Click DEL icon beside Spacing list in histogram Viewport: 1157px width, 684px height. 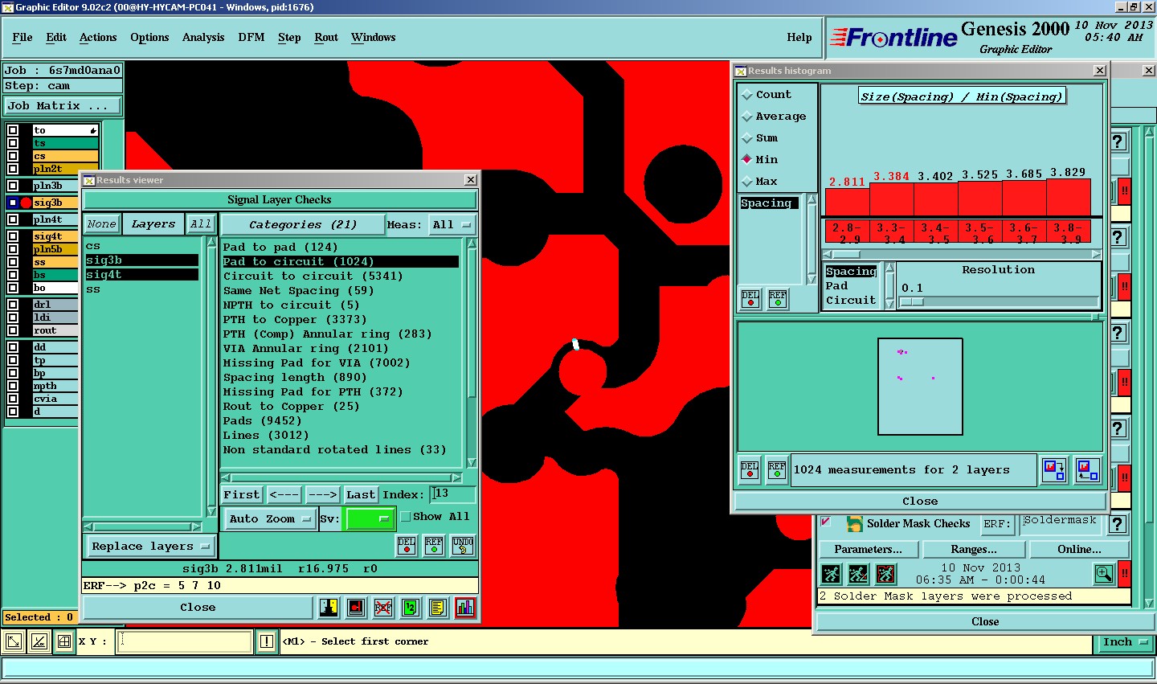(750, 299)
